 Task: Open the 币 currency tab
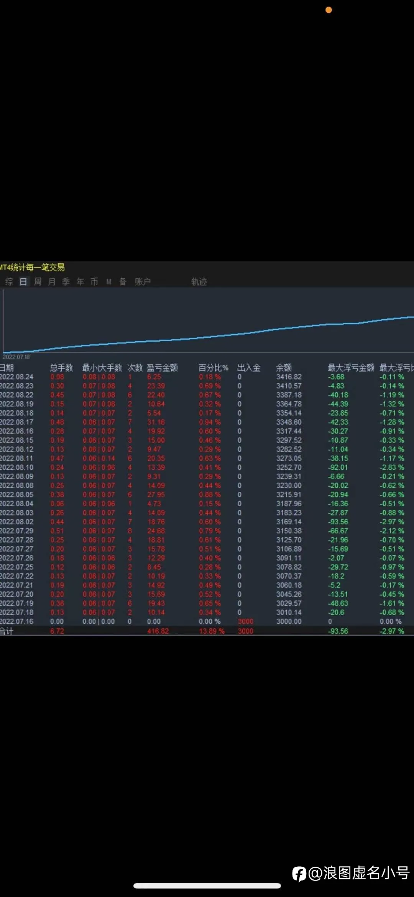coord(94,282)
